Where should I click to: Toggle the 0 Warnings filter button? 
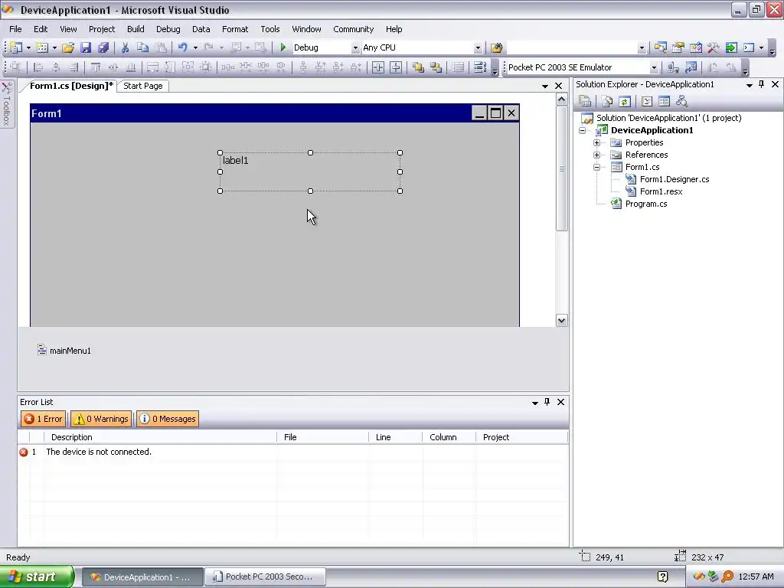coord(101,419)
